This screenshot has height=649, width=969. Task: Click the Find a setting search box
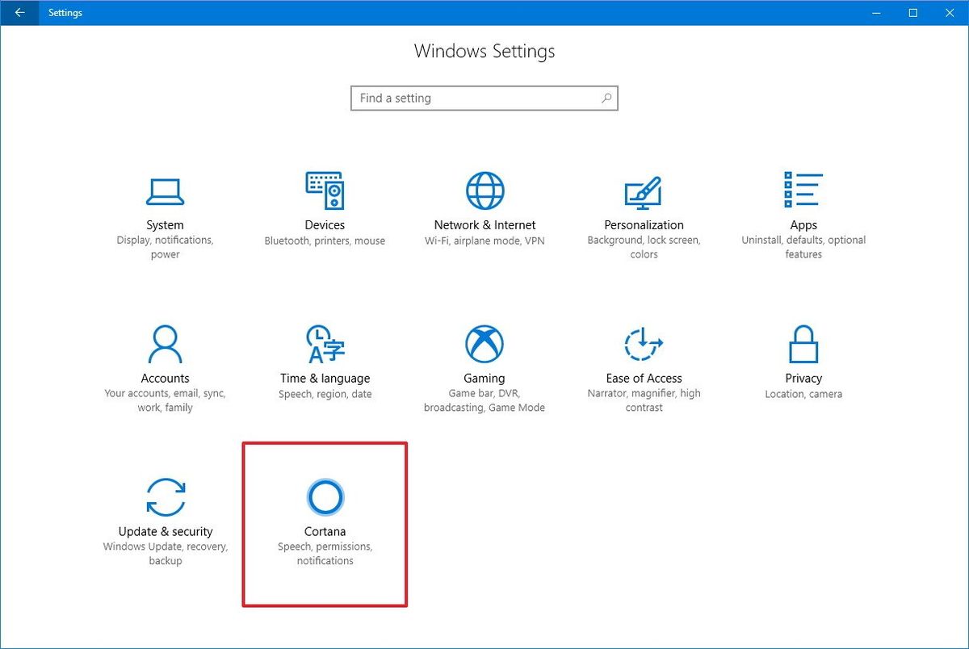[468, 98]
